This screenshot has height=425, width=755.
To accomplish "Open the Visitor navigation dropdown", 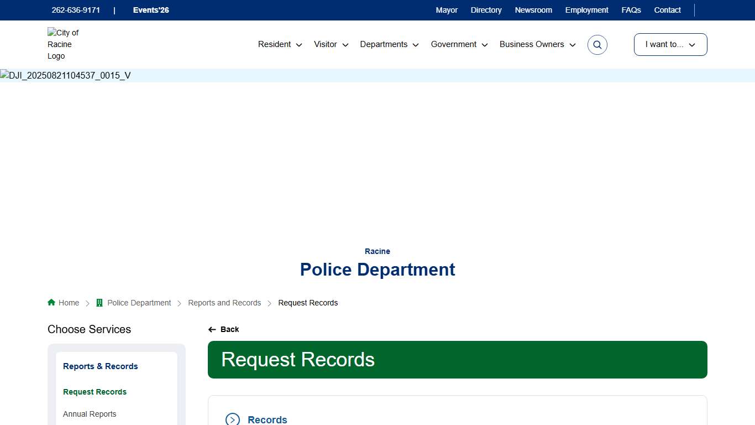I will [326, 44].
